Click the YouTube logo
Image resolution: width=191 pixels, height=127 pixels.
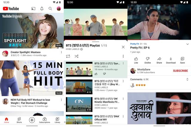pyautogui.click(x=11, y=9)
